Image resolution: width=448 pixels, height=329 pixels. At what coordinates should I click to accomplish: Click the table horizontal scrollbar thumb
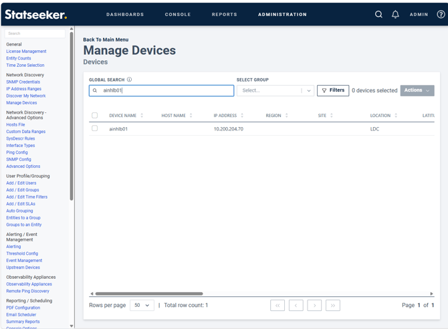[149, 294]
